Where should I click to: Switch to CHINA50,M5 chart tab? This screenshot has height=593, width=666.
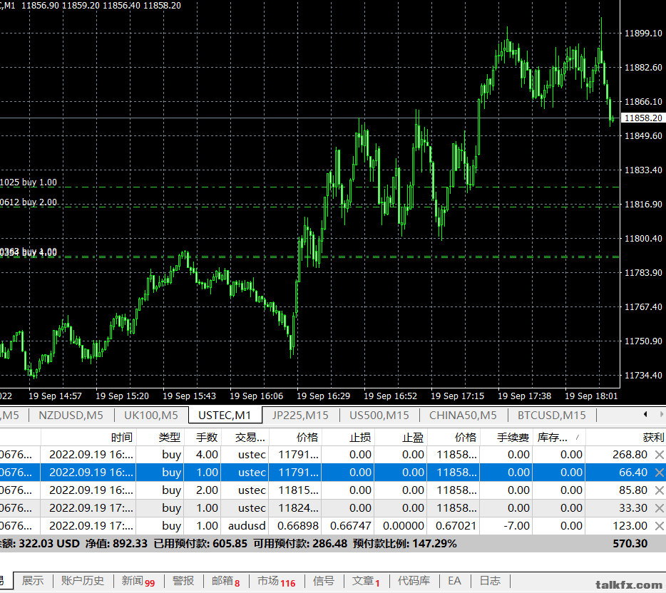coord(463,415)
